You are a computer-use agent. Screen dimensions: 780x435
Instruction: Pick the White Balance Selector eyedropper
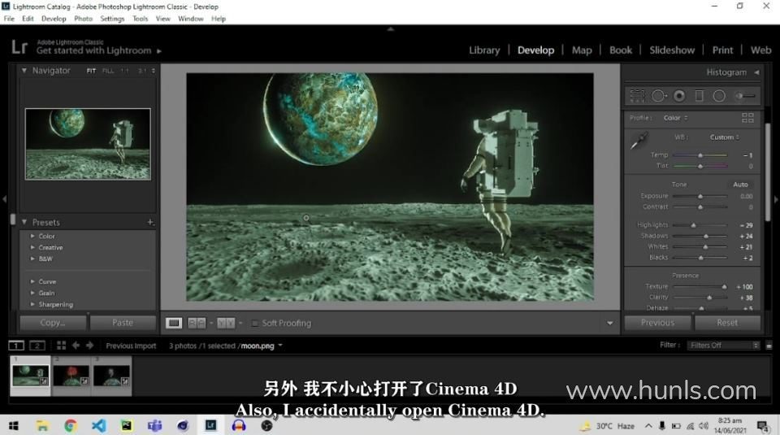click(639, 140)
